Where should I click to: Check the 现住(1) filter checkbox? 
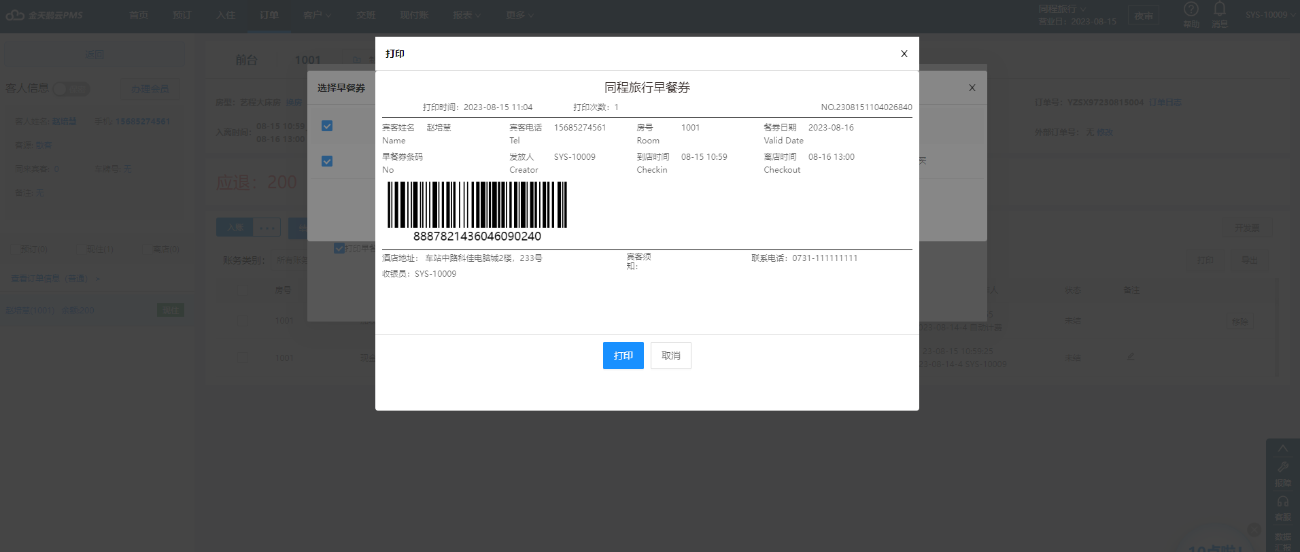coord(81,249)
